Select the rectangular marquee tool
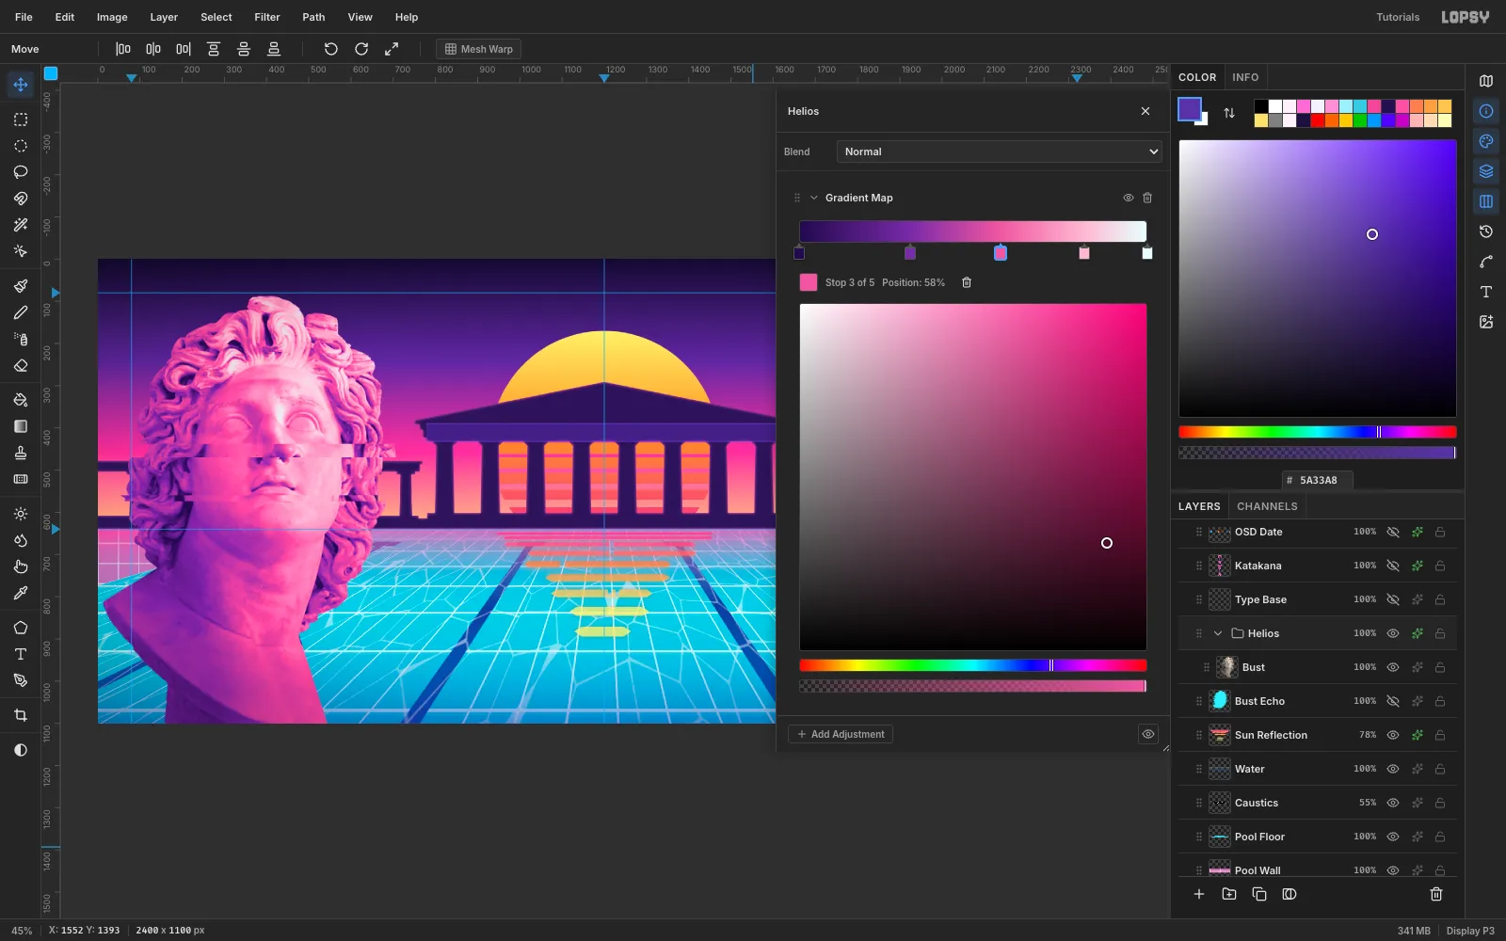 click(x=20, y=120)
